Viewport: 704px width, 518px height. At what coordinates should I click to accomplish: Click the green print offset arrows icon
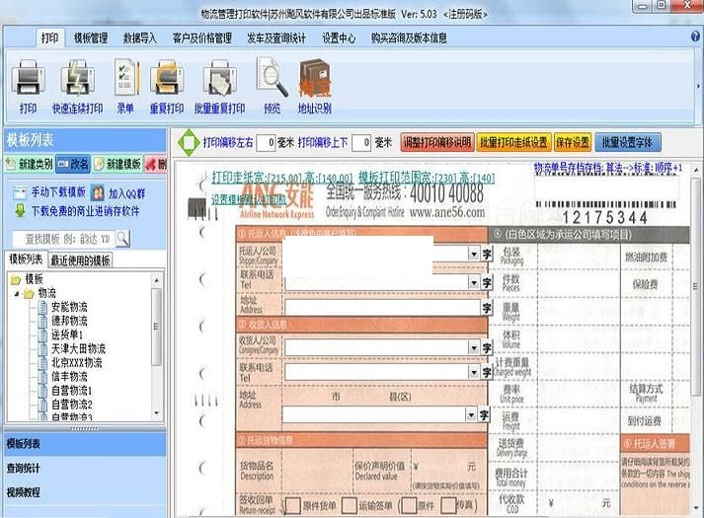[x=189, y=143]
